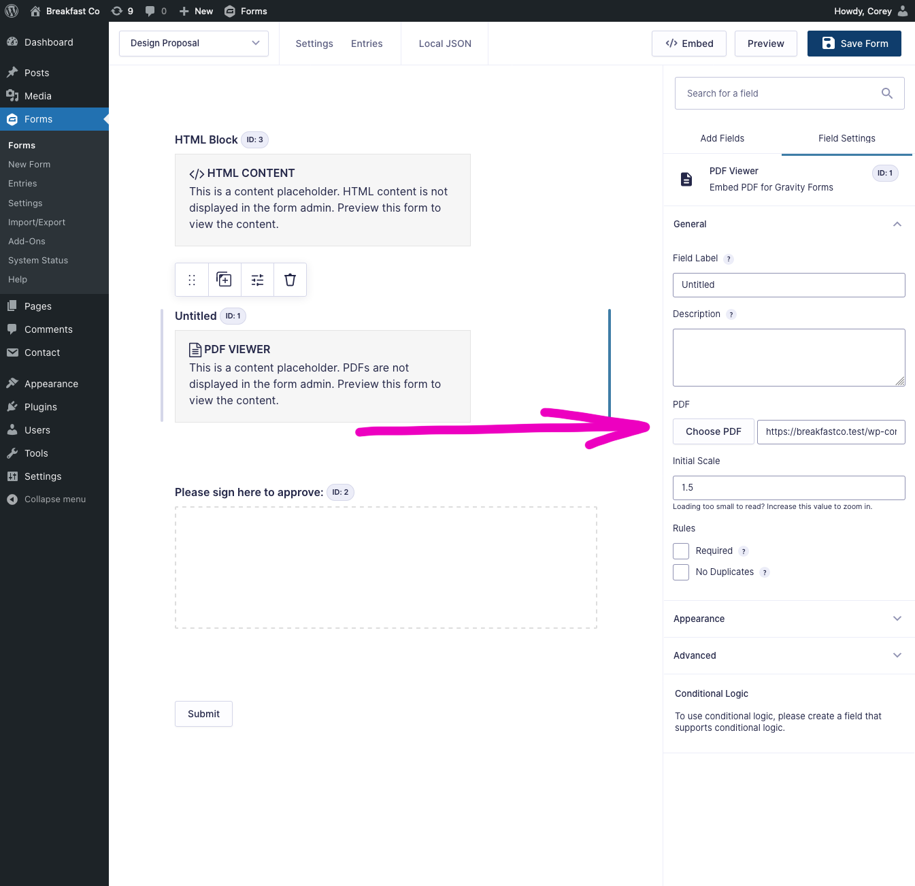Click the Plugins plug icon
The height and width of the screenshot is (886, 915).
pos(12,407)
